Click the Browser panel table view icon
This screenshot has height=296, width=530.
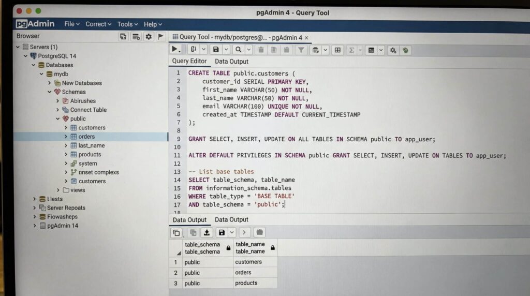click(x=136, y=37)
